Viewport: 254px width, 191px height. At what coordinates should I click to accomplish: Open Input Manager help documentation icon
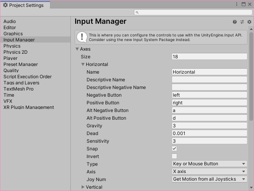[234, 22]
